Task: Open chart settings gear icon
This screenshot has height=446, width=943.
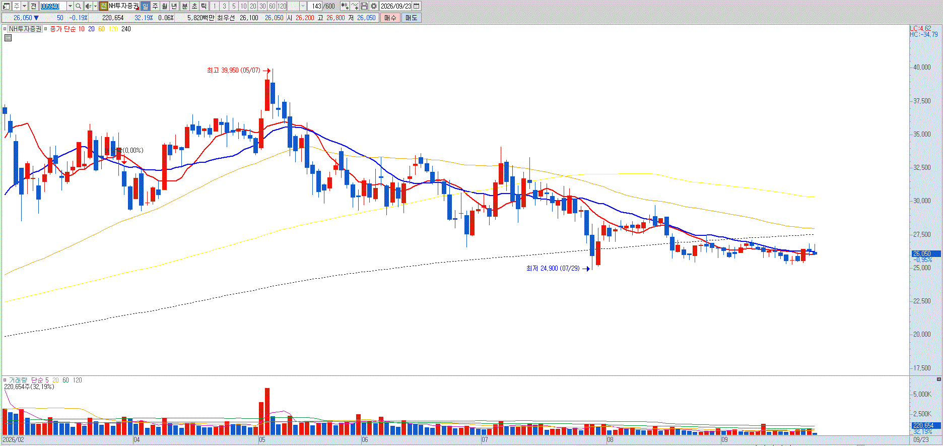Action: click(x=374, y=6)
